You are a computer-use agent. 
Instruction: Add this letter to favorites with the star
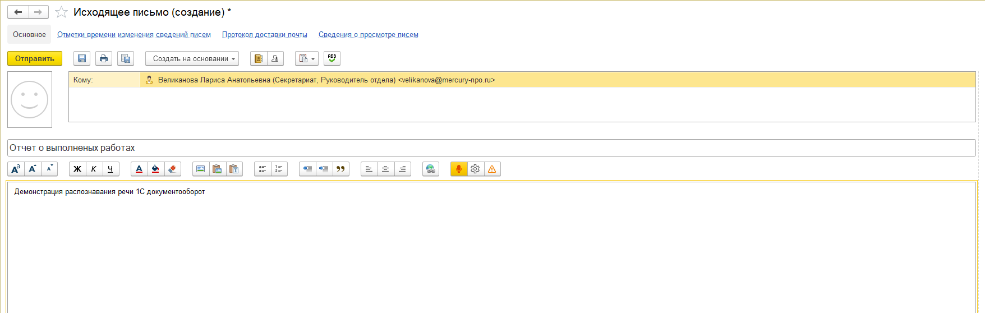click(62, 12)
